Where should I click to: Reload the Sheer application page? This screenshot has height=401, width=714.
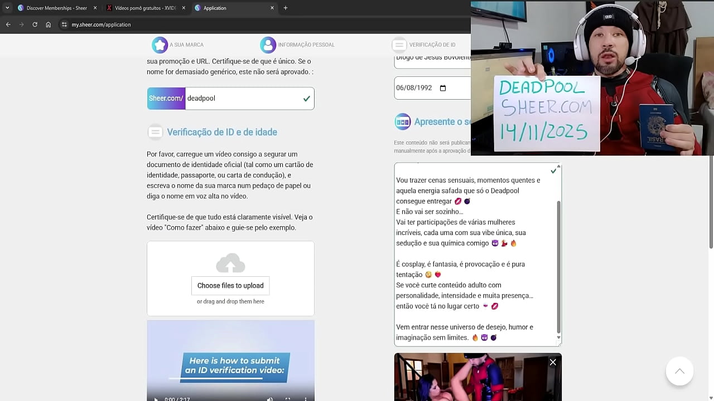click(x=35, y=25)
